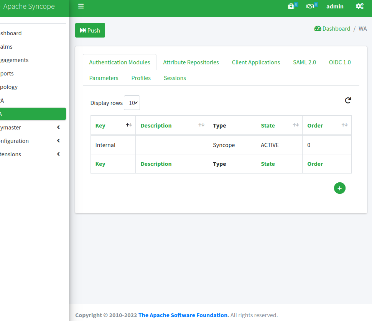Expand the Keymaster sidebar chevron

click(x=58, y=128)
